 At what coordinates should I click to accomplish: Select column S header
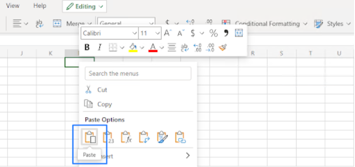[281, 53]
